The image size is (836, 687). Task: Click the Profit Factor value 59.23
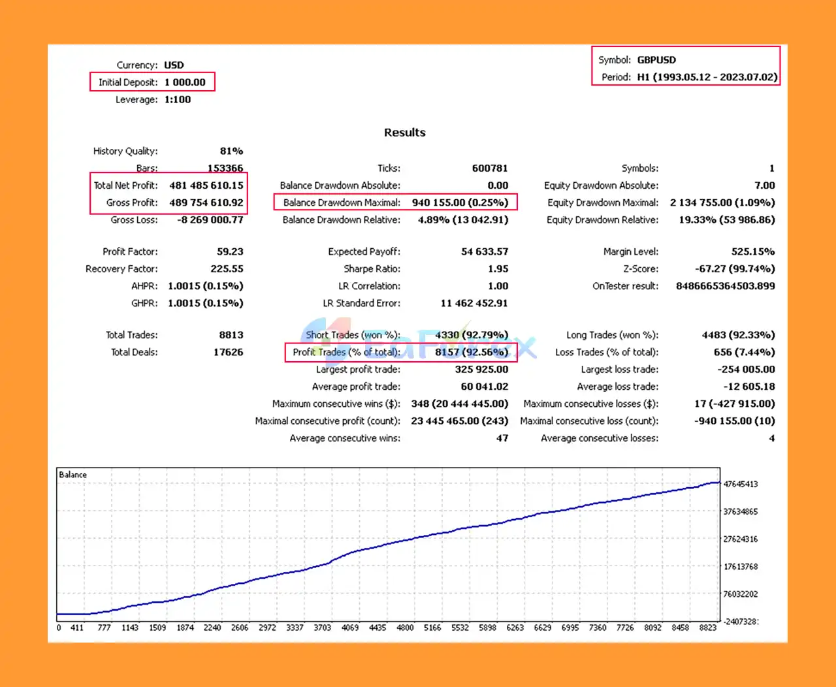pos(230,251)
